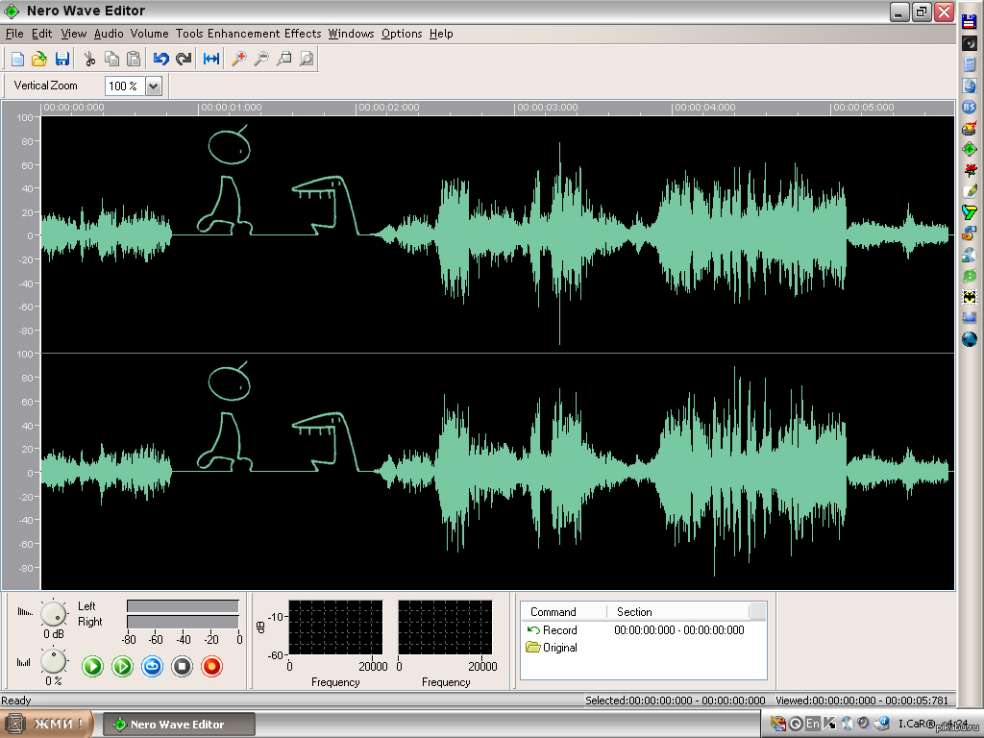Open the Tools menu
The height and width of the screenshot is (738, 984).
189,34
